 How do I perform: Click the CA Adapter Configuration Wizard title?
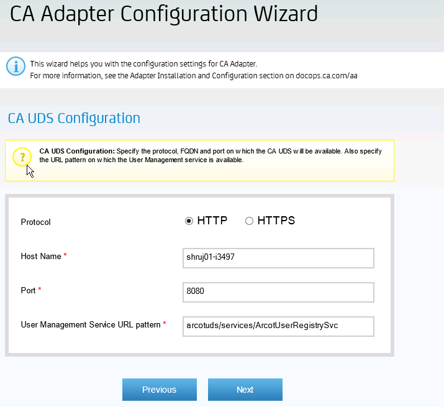tap(164, 14)
